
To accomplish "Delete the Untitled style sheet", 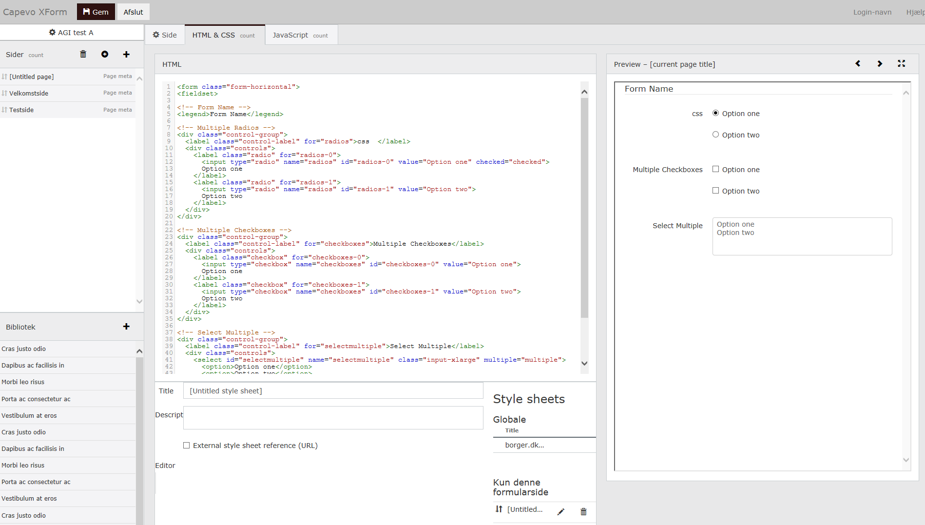I will click(583, 511).
